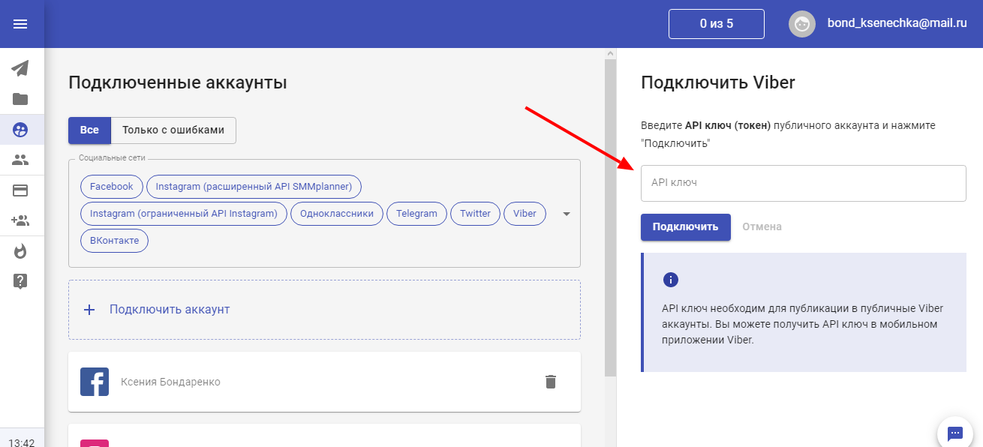Open the paper plane posts icon
Screen dimensions: 983x447
20,68
